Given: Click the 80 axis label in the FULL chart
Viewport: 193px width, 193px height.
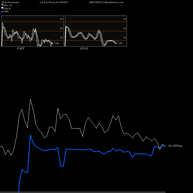Looking at the screenshot, I should point(125,19).
